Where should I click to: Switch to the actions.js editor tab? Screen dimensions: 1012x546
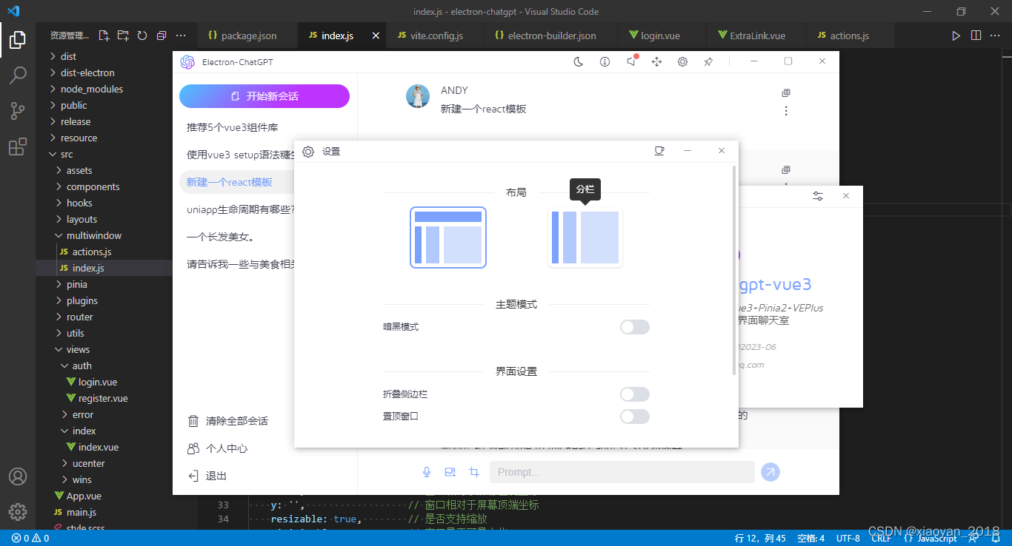click(850, 36)
